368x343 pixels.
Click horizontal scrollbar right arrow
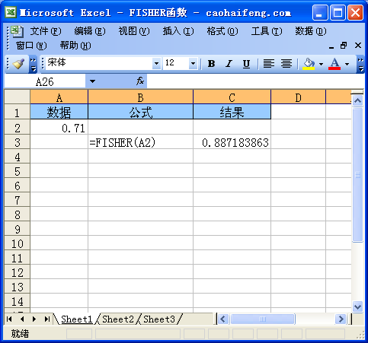(x=341, y=319)
